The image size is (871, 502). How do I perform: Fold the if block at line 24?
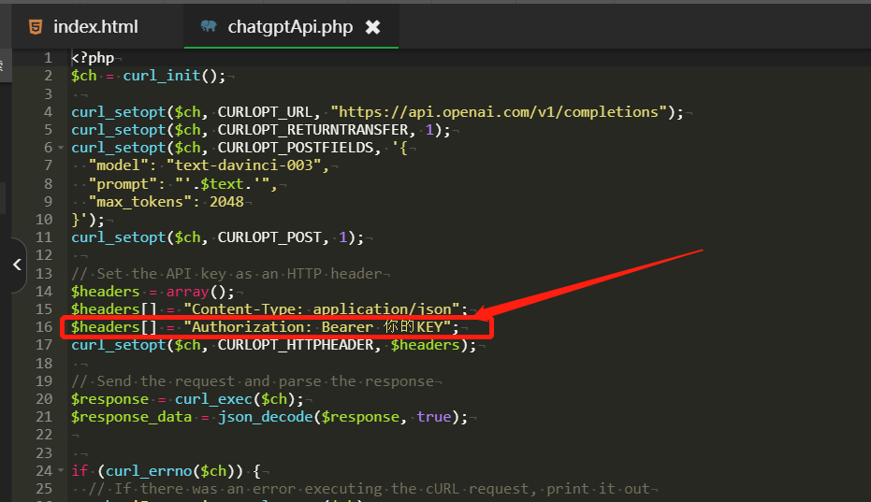click(x=61, y=471)
